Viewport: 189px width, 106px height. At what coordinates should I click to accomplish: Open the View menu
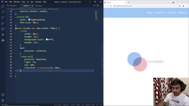pos(23,2)
